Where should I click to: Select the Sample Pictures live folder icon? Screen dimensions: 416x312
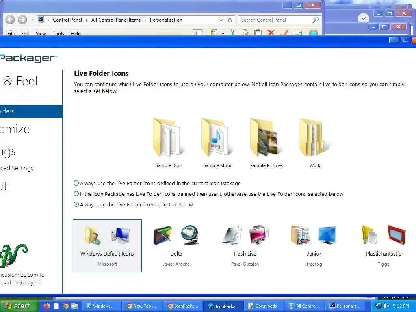(266, 143)
